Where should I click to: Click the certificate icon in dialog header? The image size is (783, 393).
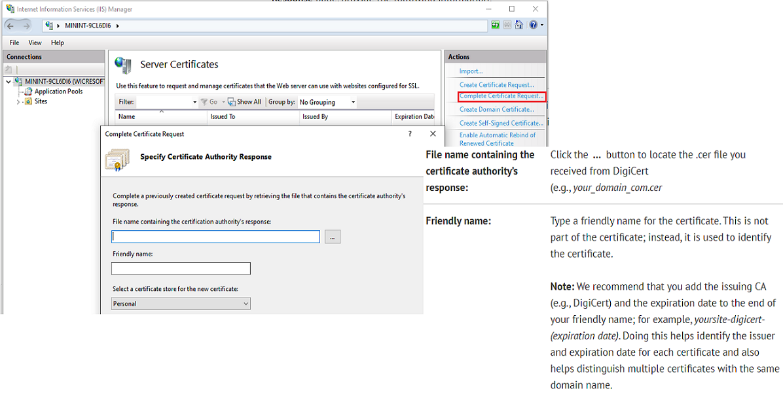[x=117, y=160]
